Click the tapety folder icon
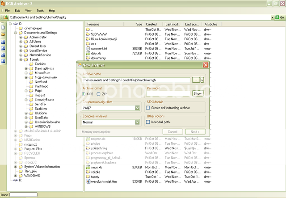The height and width of the screenshot is (198, 286). click(88, 177)
